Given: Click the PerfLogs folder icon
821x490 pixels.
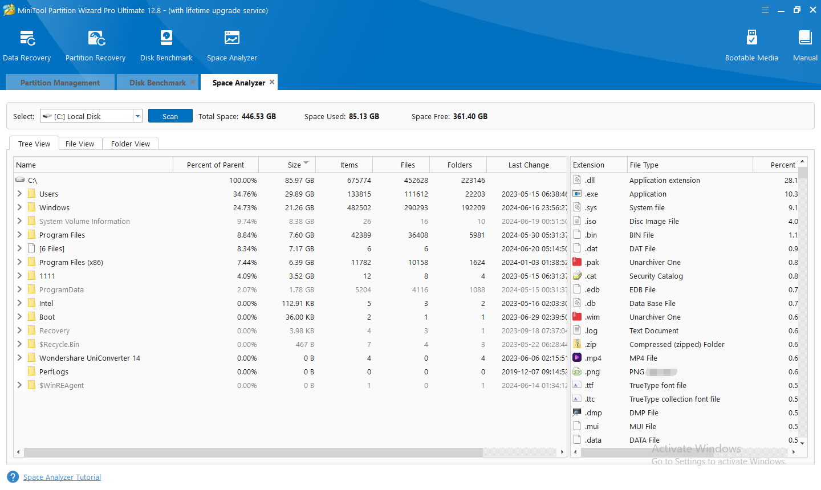Looking at the screenshot, I should pyautogui.click(x=31, y=371).
